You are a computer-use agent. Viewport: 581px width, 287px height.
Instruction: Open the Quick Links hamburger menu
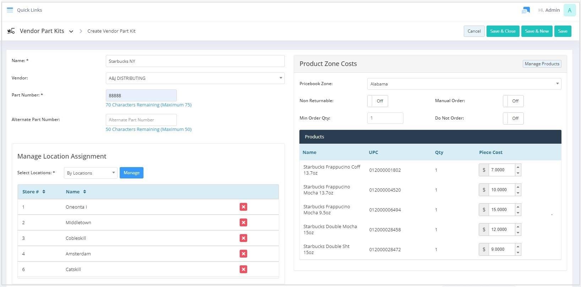point(10,10)
